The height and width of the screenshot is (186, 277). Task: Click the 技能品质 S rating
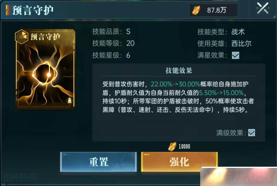pyautogui.click(x=128, y=32)
